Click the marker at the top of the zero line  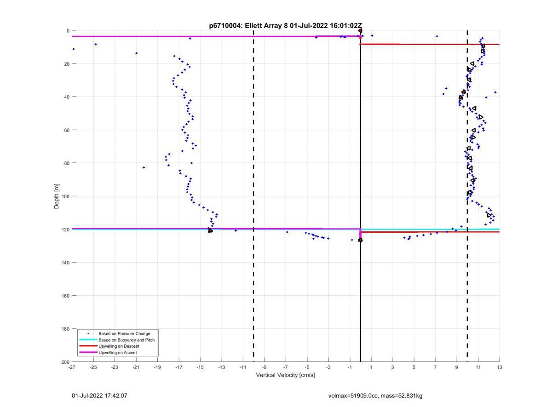(360, 31)
